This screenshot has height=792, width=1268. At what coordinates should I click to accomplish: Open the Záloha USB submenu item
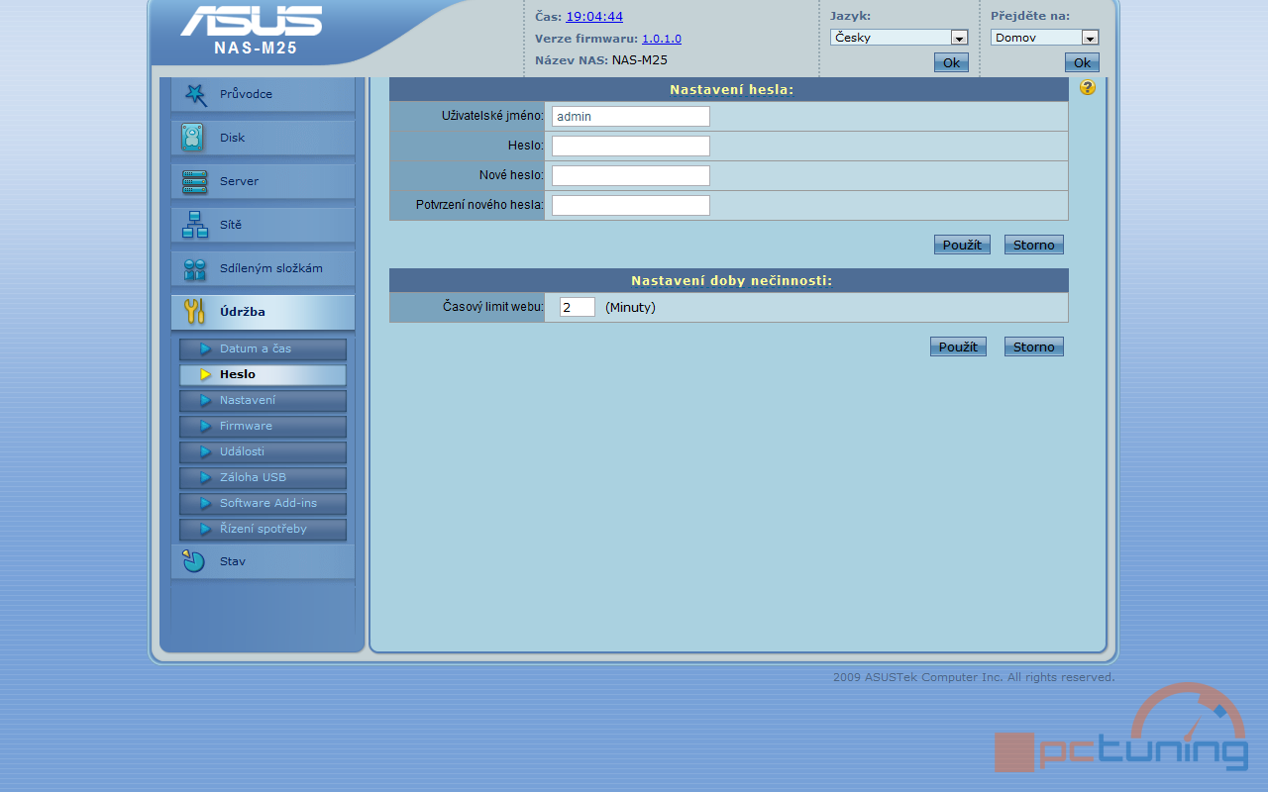(263, 477)
